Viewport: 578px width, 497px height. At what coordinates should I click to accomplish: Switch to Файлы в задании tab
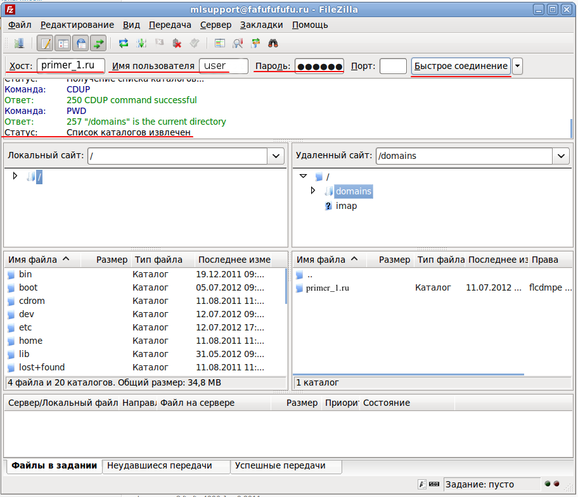[x=54, y=466]
